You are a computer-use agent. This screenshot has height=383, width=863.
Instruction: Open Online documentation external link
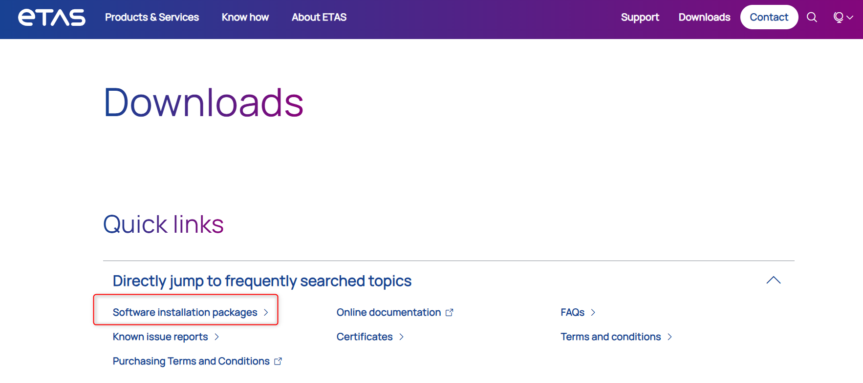[x=395, y=312]
